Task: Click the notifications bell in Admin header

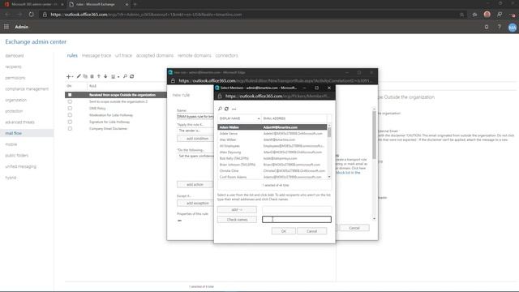Action: (x=487, y=27)
